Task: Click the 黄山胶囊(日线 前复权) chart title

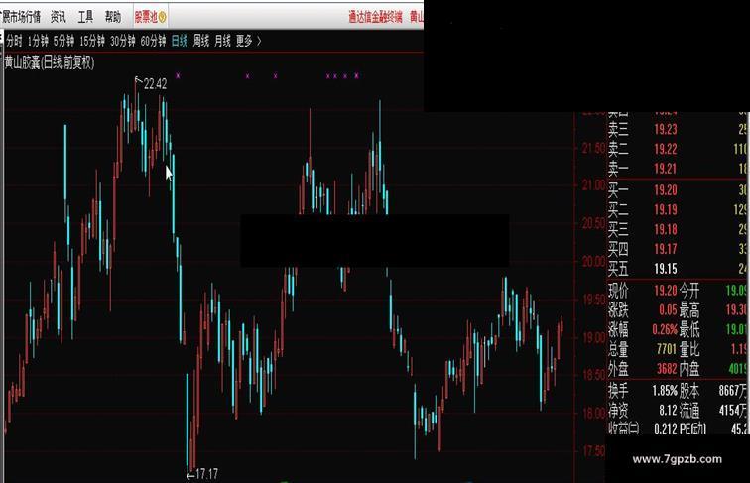Action: tap(50, 62)
